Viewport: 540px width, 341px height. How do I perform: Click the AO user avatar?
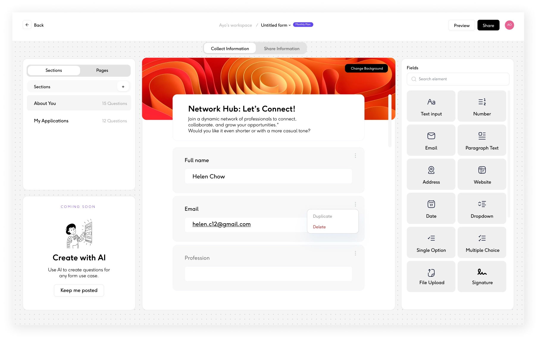509,25
